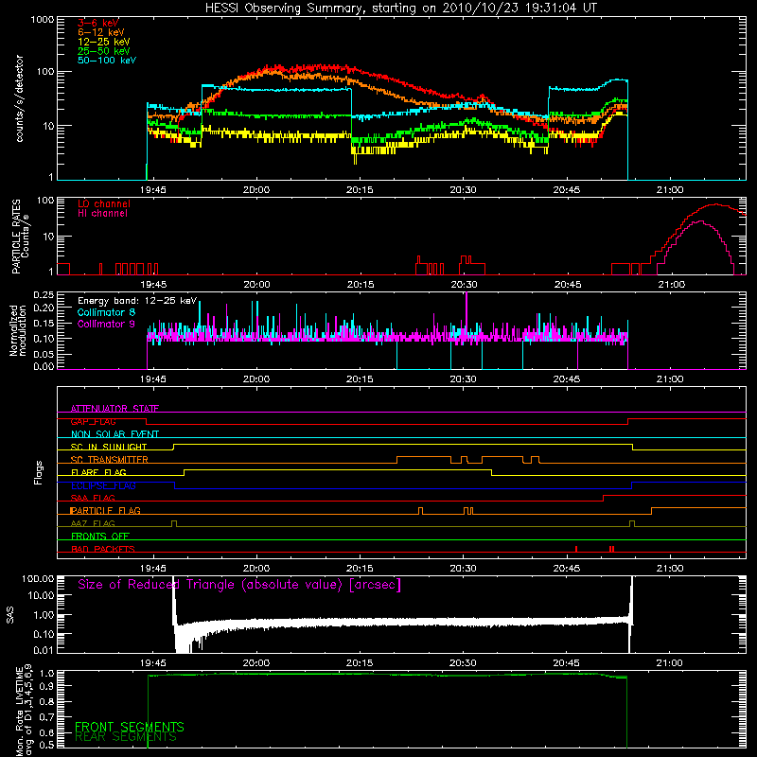The image size is (757, 757).
Task: Select the LO channel legend label
Action: [x=104, y=203]
